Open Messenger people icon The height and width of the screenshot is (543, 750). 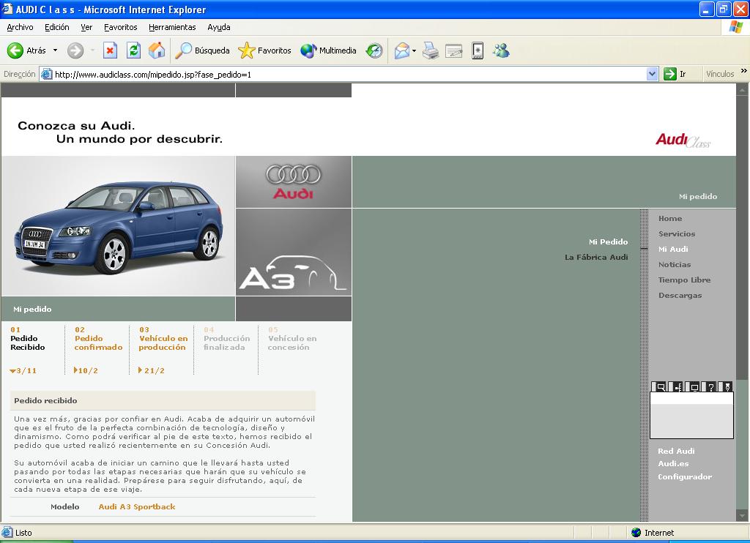pyautogui.click(x=501, y=50)
